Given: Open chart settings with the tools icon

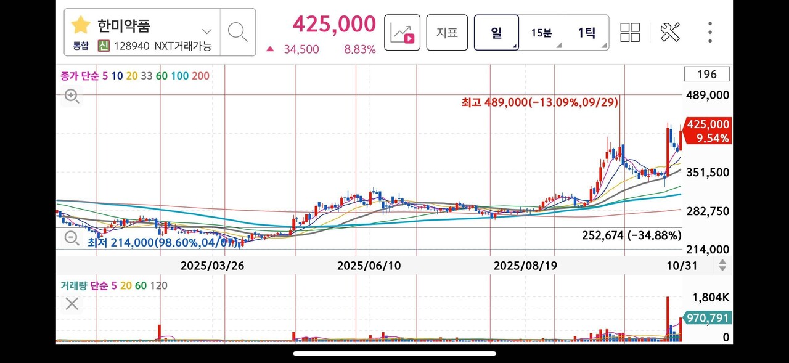Looking at the screenshot, I should (x=670, y=32).
